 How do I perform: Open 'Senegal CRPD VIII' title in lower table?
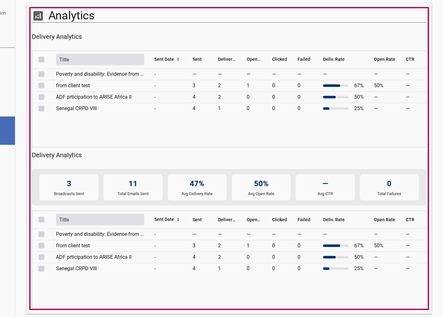point(76,269)
